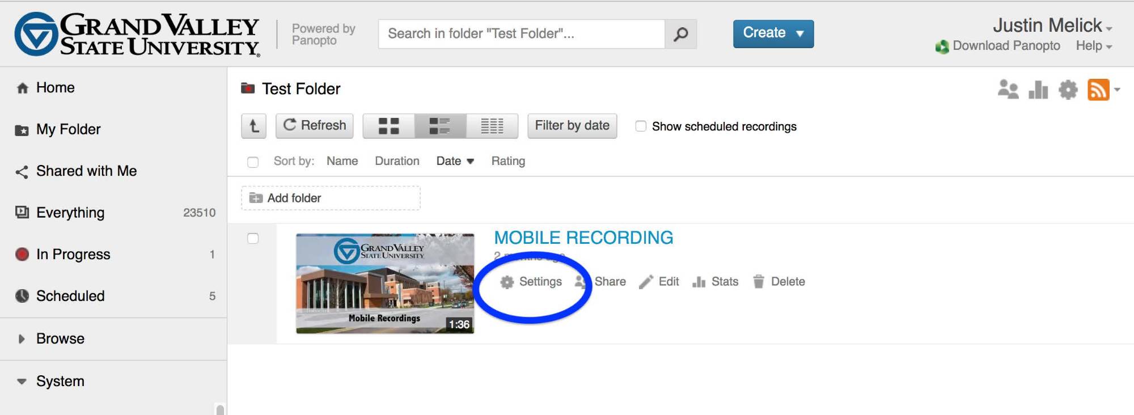1134x415 pixels.
Task: Go to My Folder
Action: click(68, 129)
